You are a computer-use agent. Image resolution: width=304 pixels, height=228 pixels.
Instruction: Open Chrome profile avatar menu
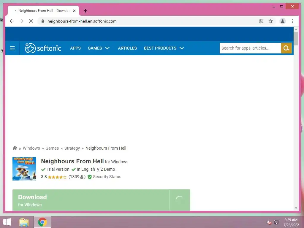click(283, 21)
